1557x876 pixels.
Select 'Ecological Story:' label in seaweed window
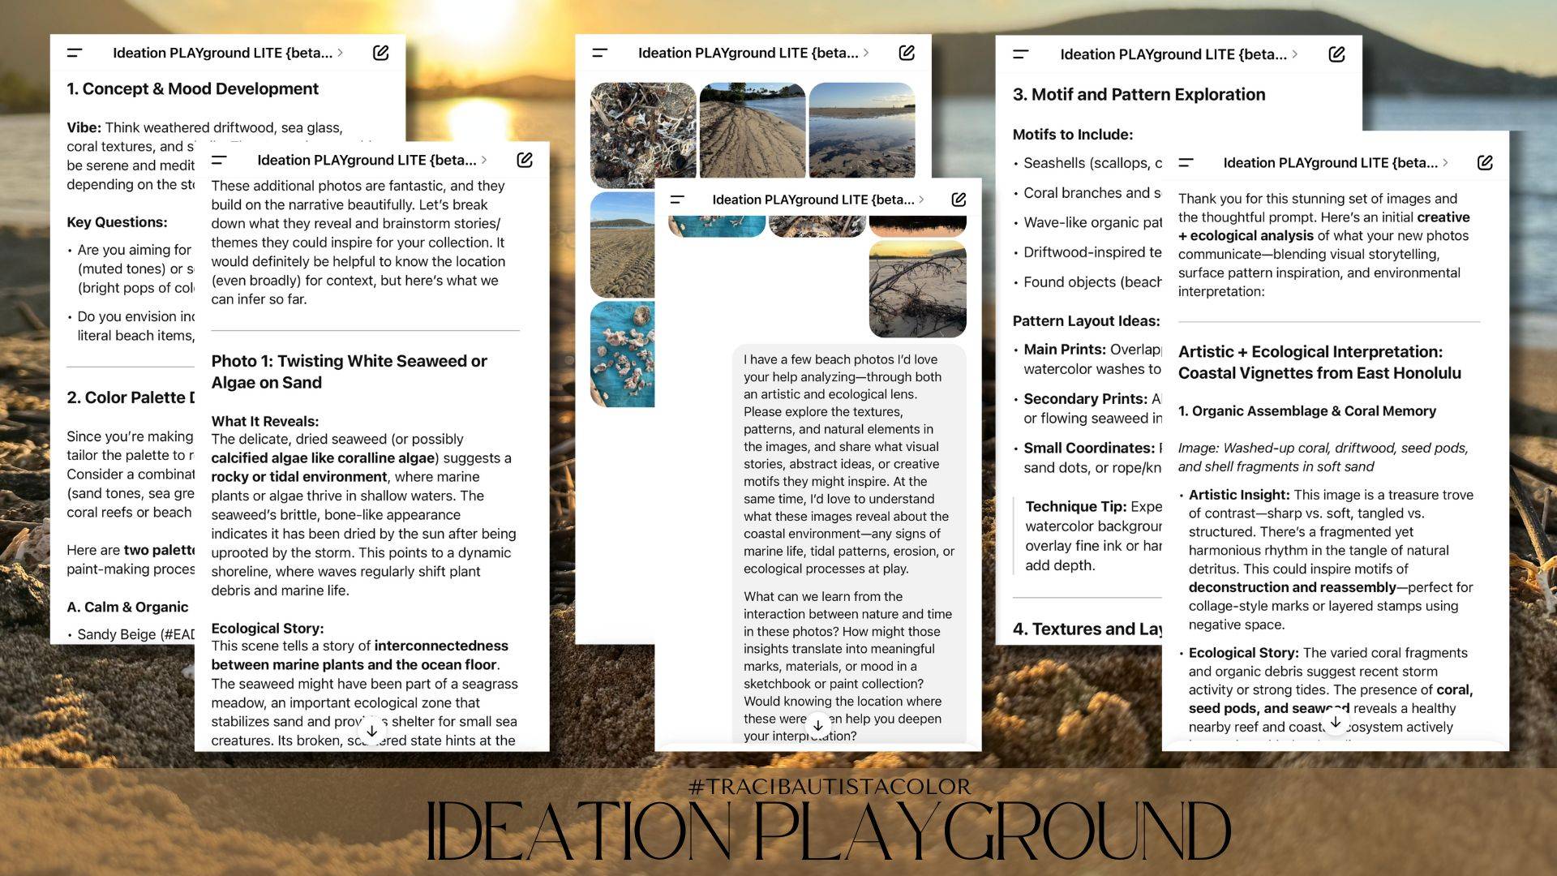tap(268, 628)
